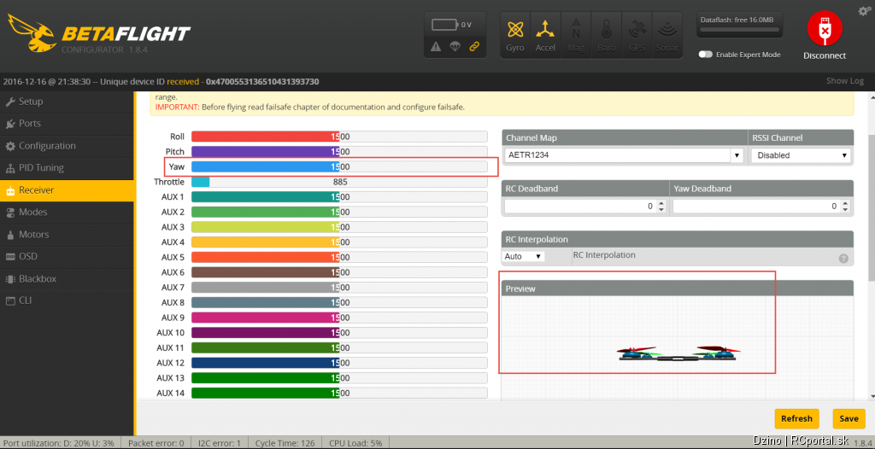875x449 pixels.
Task: Open the Blackbox tab
Action: 67,278
